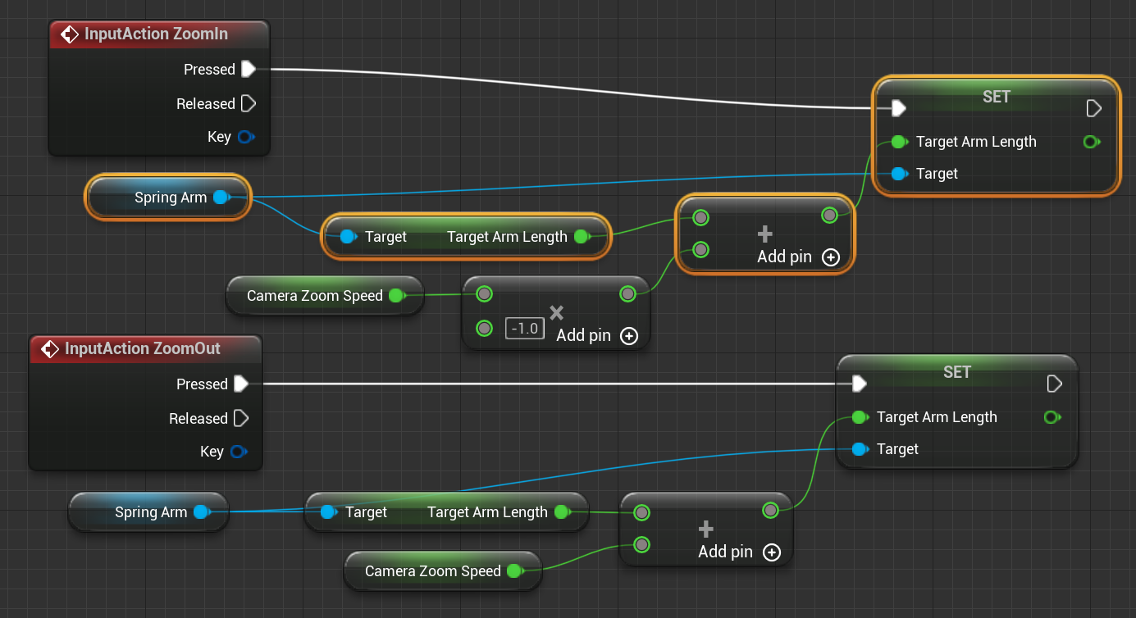The height and width of the screenshot is (618, 1136).
Task: Click exec input pin on the unselected SET node
Action: 859,384
